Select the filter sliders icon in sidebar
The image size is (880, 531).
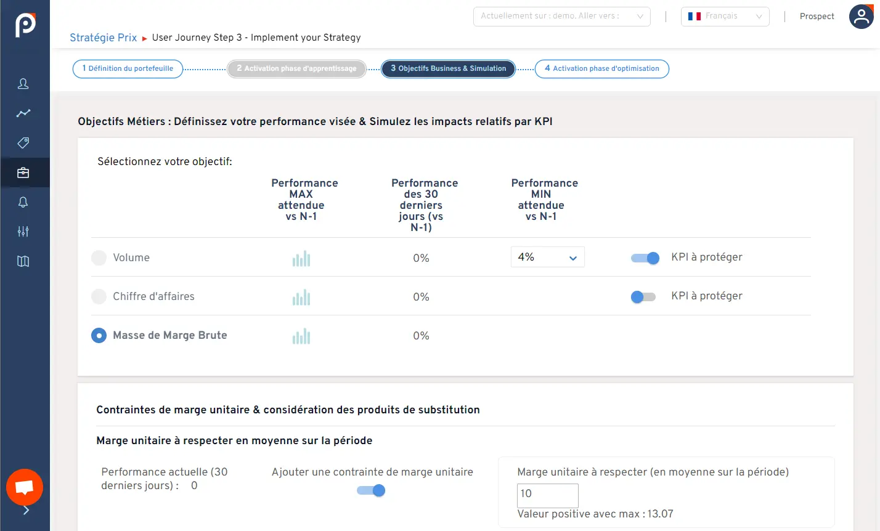point(25,232)
